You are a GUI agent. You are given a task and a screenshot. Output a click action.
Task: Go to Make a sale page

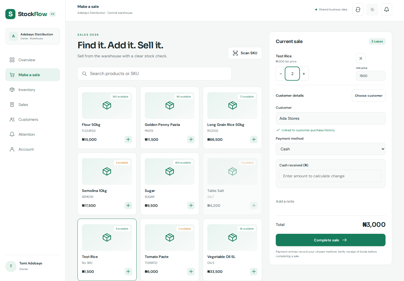point(33,75)
